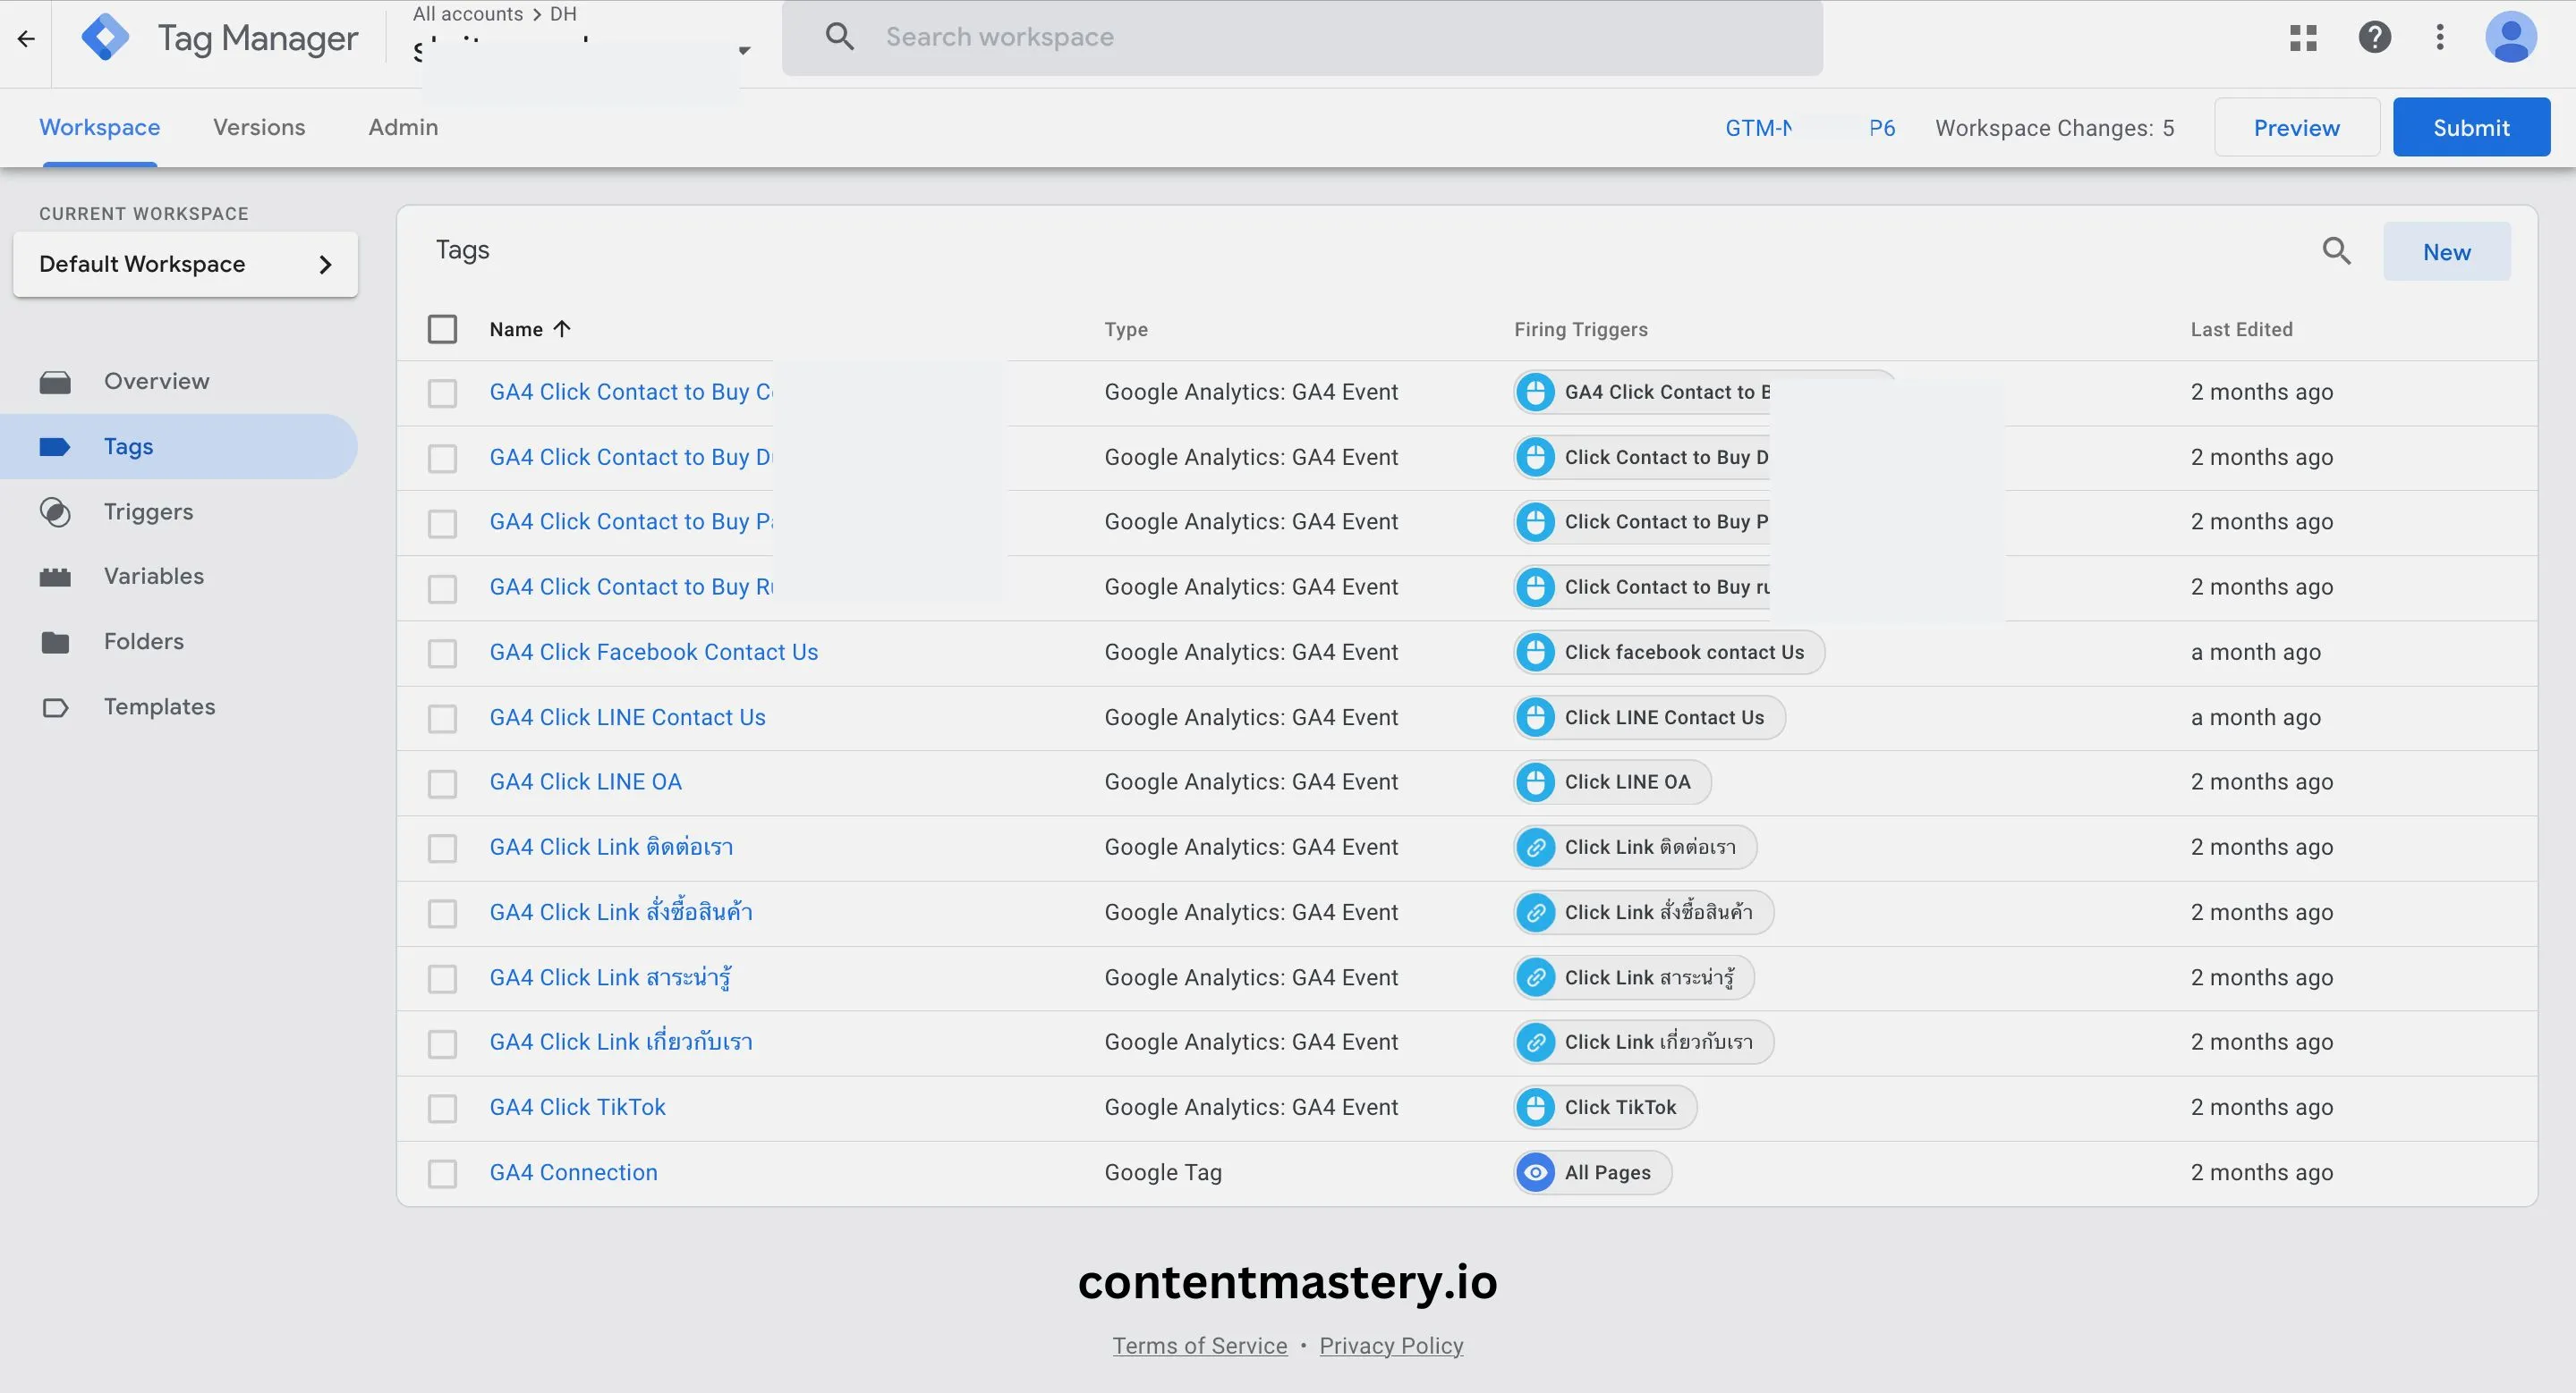
Task: Open Variables in the sidebar
Action: [x=178, y=577]
